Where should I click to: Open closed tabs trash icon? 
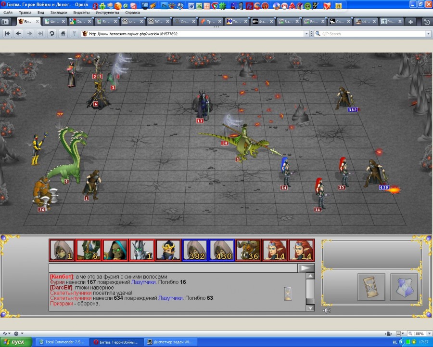pos(427,22)
